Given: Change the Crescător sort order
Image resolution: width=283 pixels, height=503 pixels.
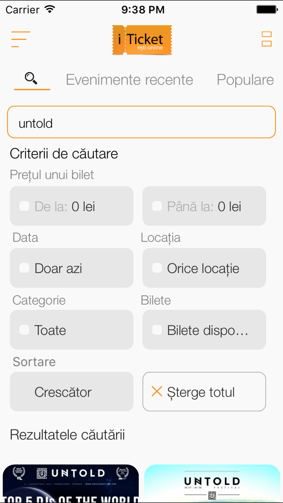Looking at the screenshot, I should pos(72,392).
